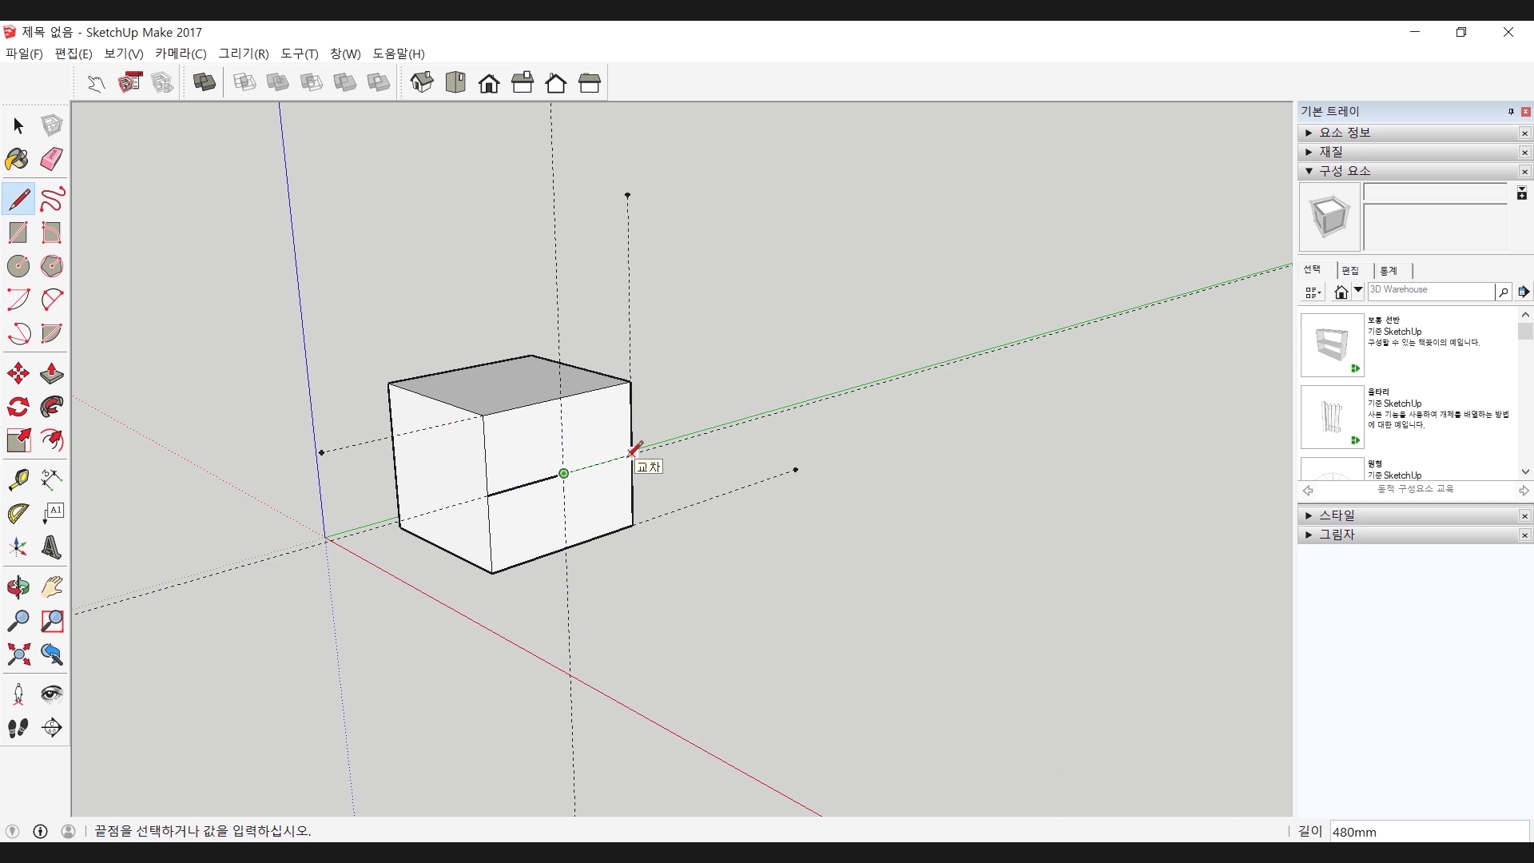
Task: Switch to the 통계 tab
Action: (x=1389, y=271)
